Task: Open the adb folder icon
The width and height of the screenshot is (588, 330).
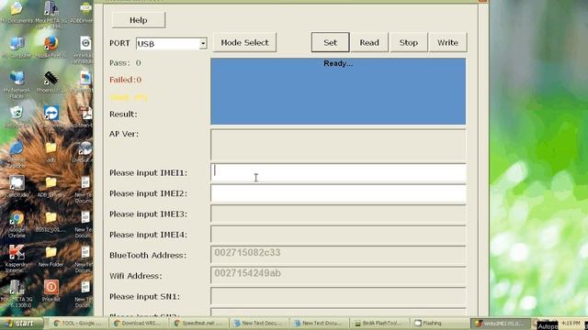Action: coord(51,151)
